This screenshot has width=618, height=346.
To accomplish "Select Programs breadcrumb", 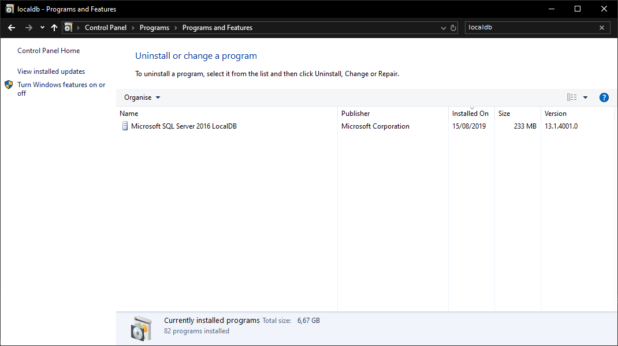I will [154, 28].
